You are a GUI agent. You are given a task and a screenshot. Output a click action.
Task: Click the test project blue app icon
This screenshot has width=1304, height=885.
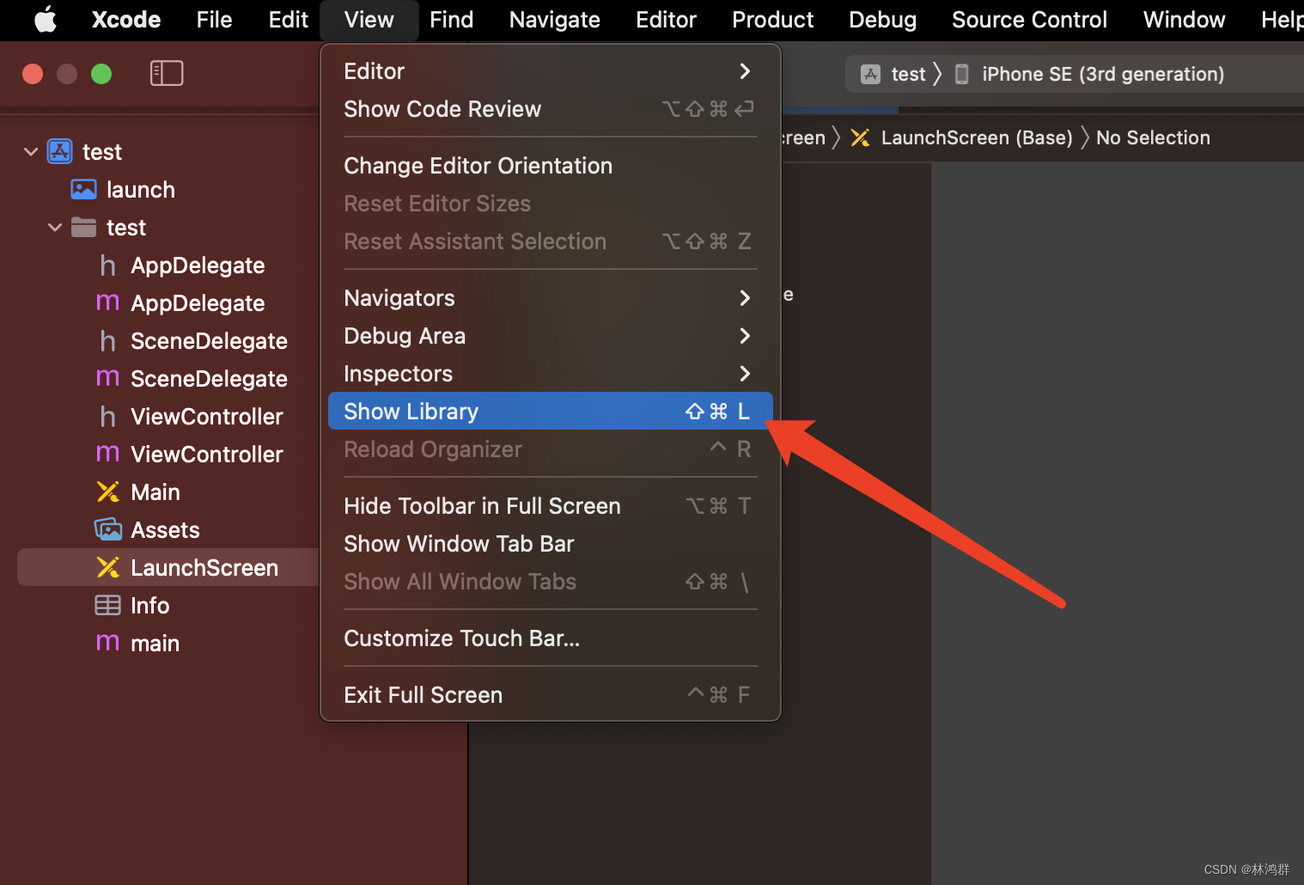(59, 151)
